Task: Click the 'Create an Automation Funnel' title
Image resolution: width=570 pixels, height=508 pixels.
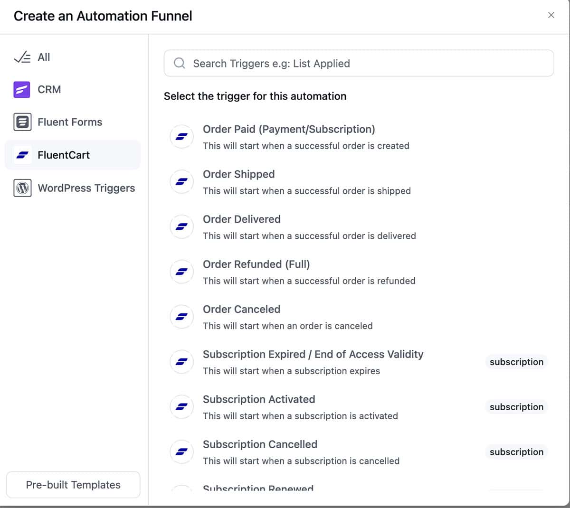Action: (103, 16)
